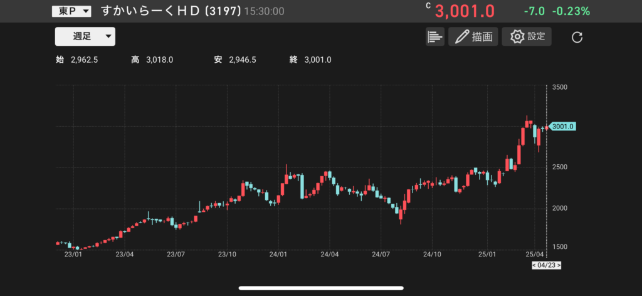
Task: Tap the 安 2,946.5 low price
Action: 234,60
